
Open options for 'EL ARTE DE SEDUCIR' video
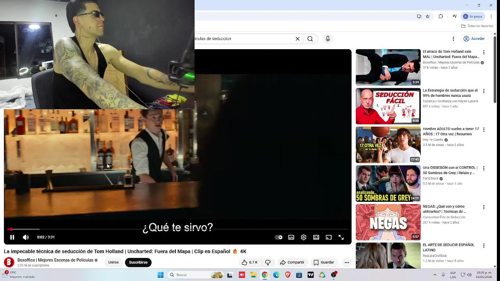click(484, 245)
